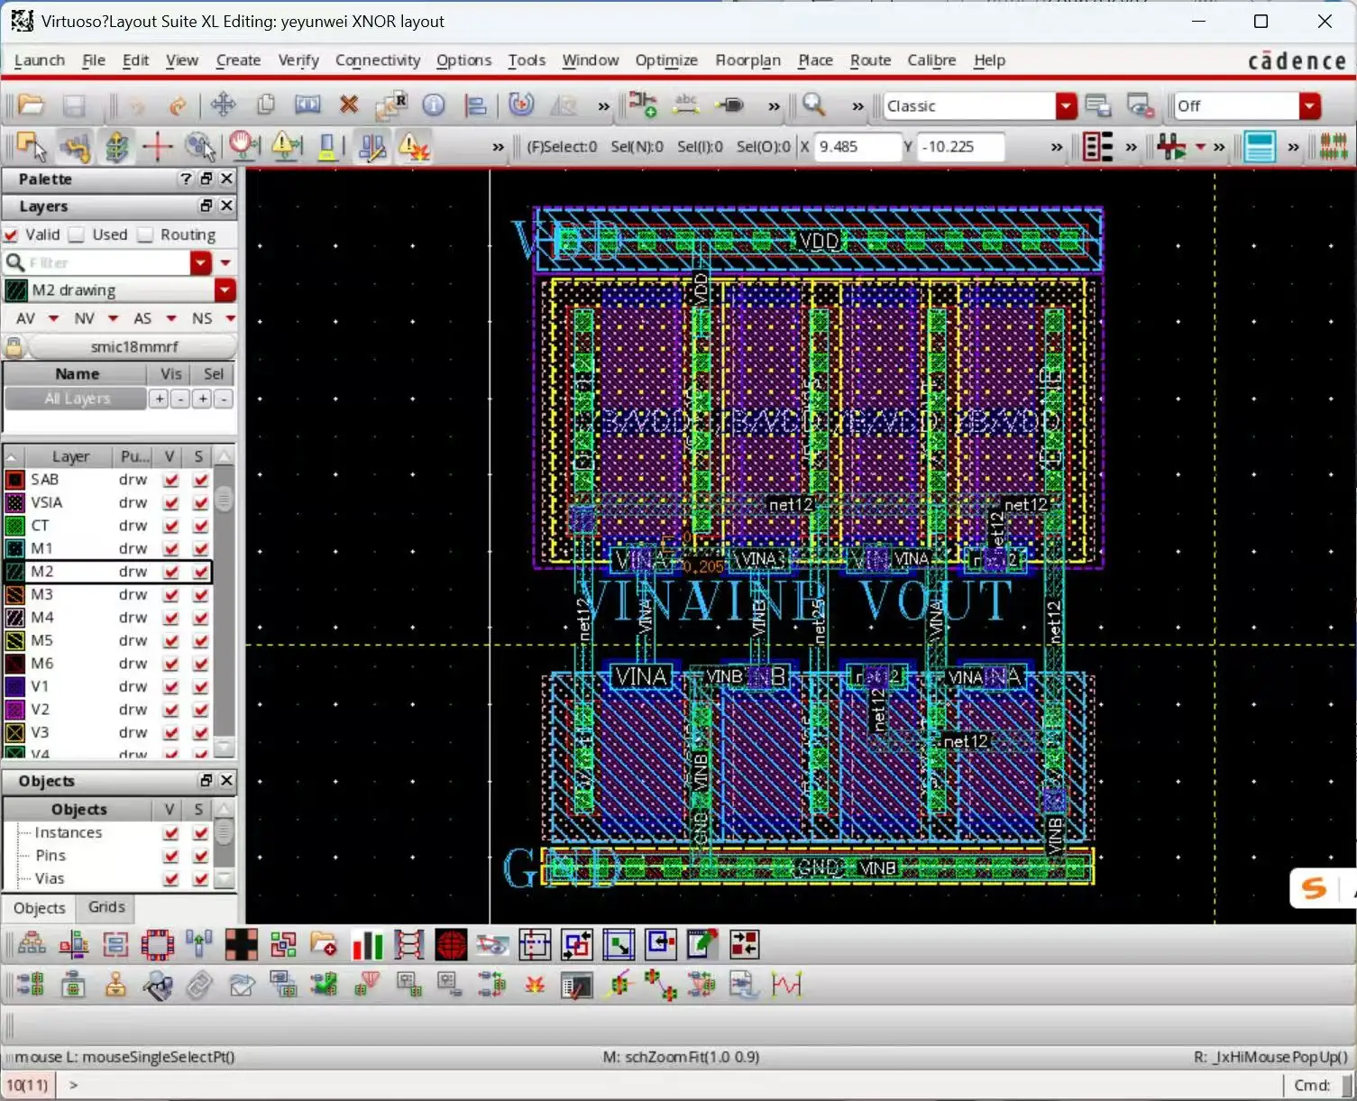Open the Classic workspace dropdown

point(1066,106)
